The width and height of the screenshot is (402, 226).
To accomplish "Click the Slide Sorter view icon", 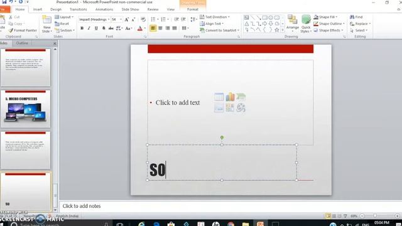I will pos(334,216).
